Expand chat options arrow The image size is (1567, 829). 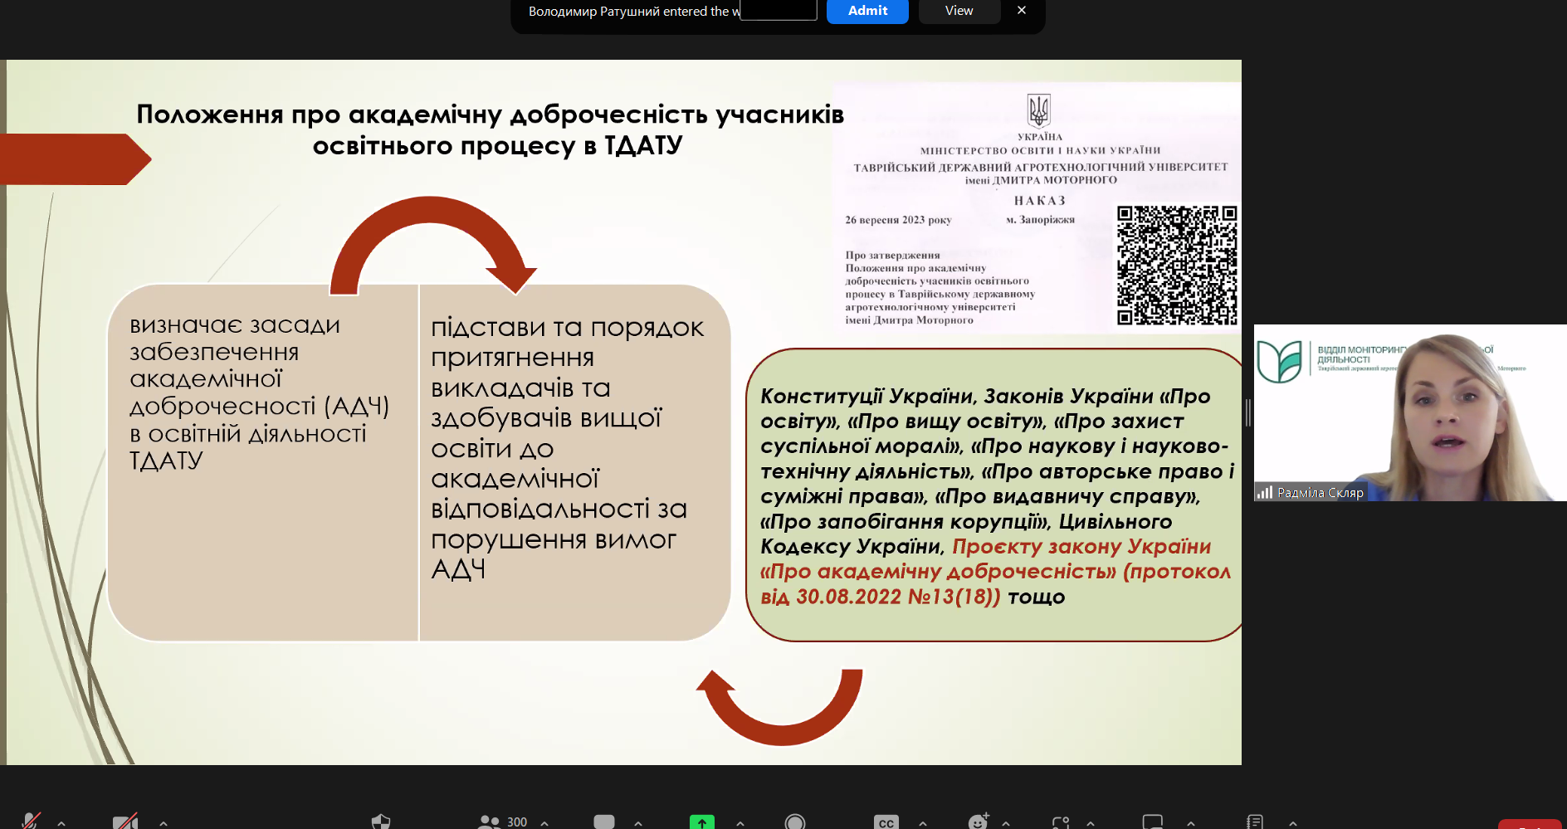638,823
